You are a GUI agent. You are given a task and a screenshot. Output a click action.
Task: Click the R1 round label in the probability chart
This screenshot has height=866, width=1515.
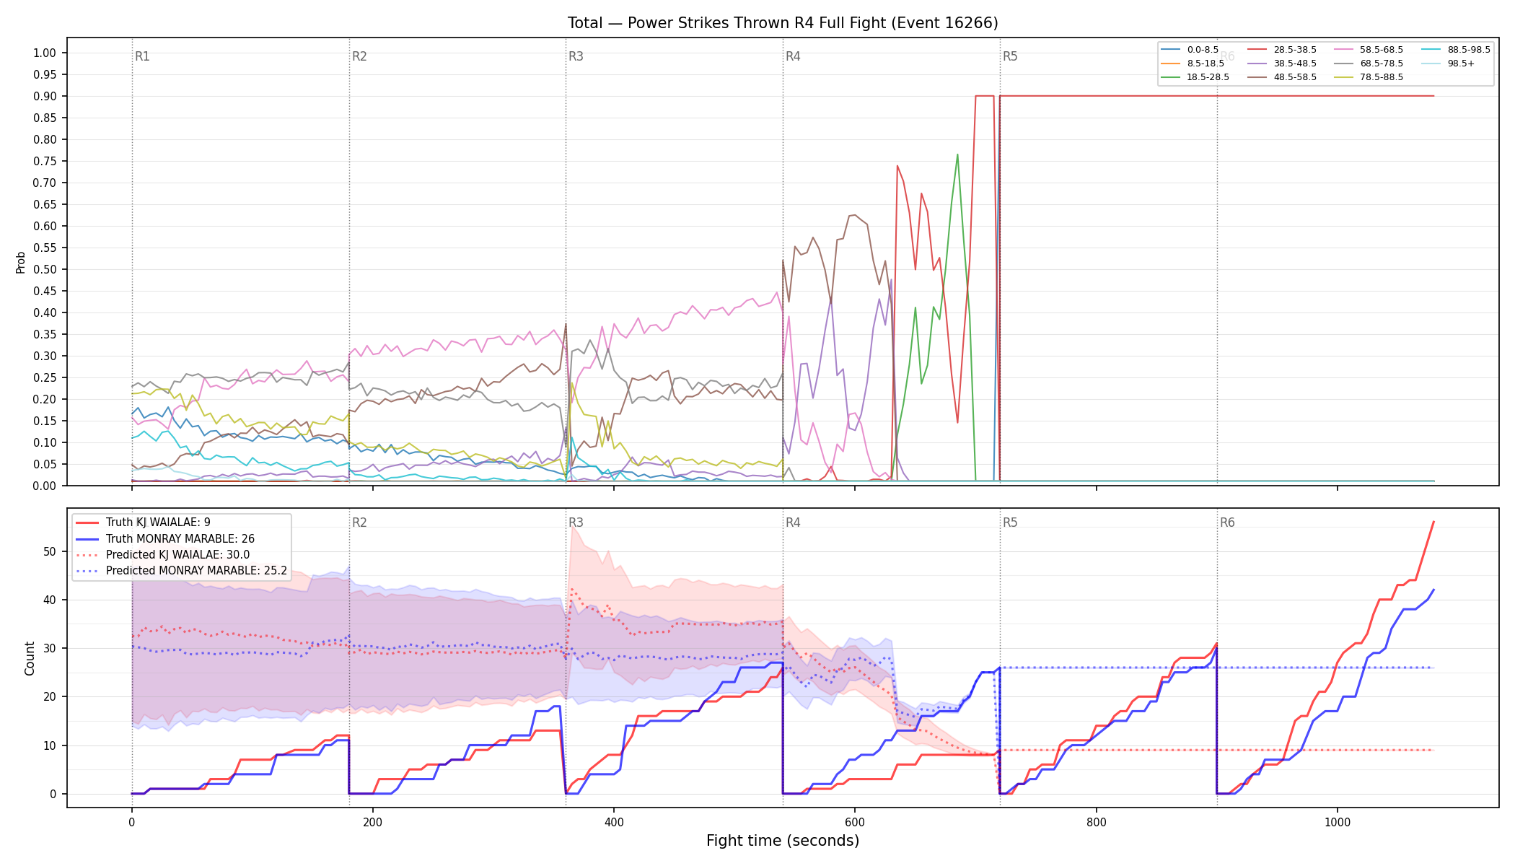click(142, 56)
